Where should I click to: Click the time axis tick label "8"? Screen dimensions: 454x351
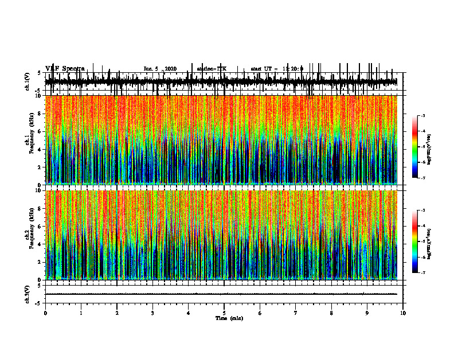point(331,313)
